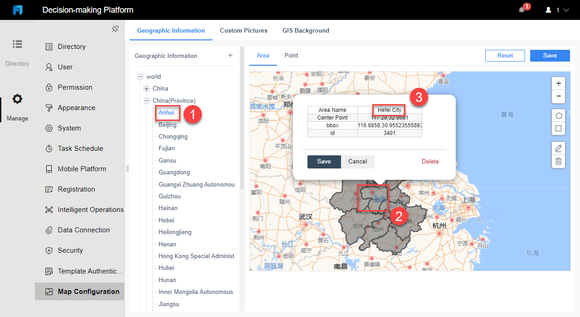This screenshot has width=580, height=317.
Task: Select the polygon drawing tool
Action: click(x=558, y=115)
